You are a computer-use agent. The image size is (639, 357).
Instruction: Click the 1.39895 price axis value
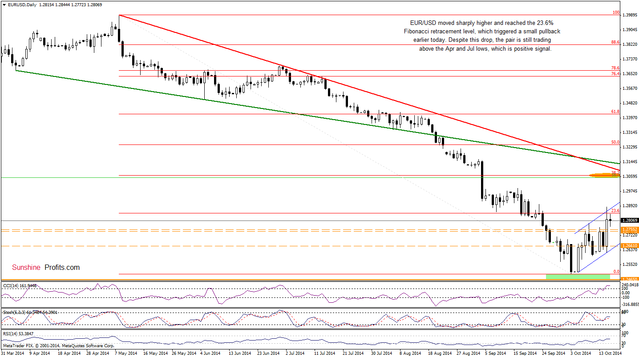(x=631, y=15)
